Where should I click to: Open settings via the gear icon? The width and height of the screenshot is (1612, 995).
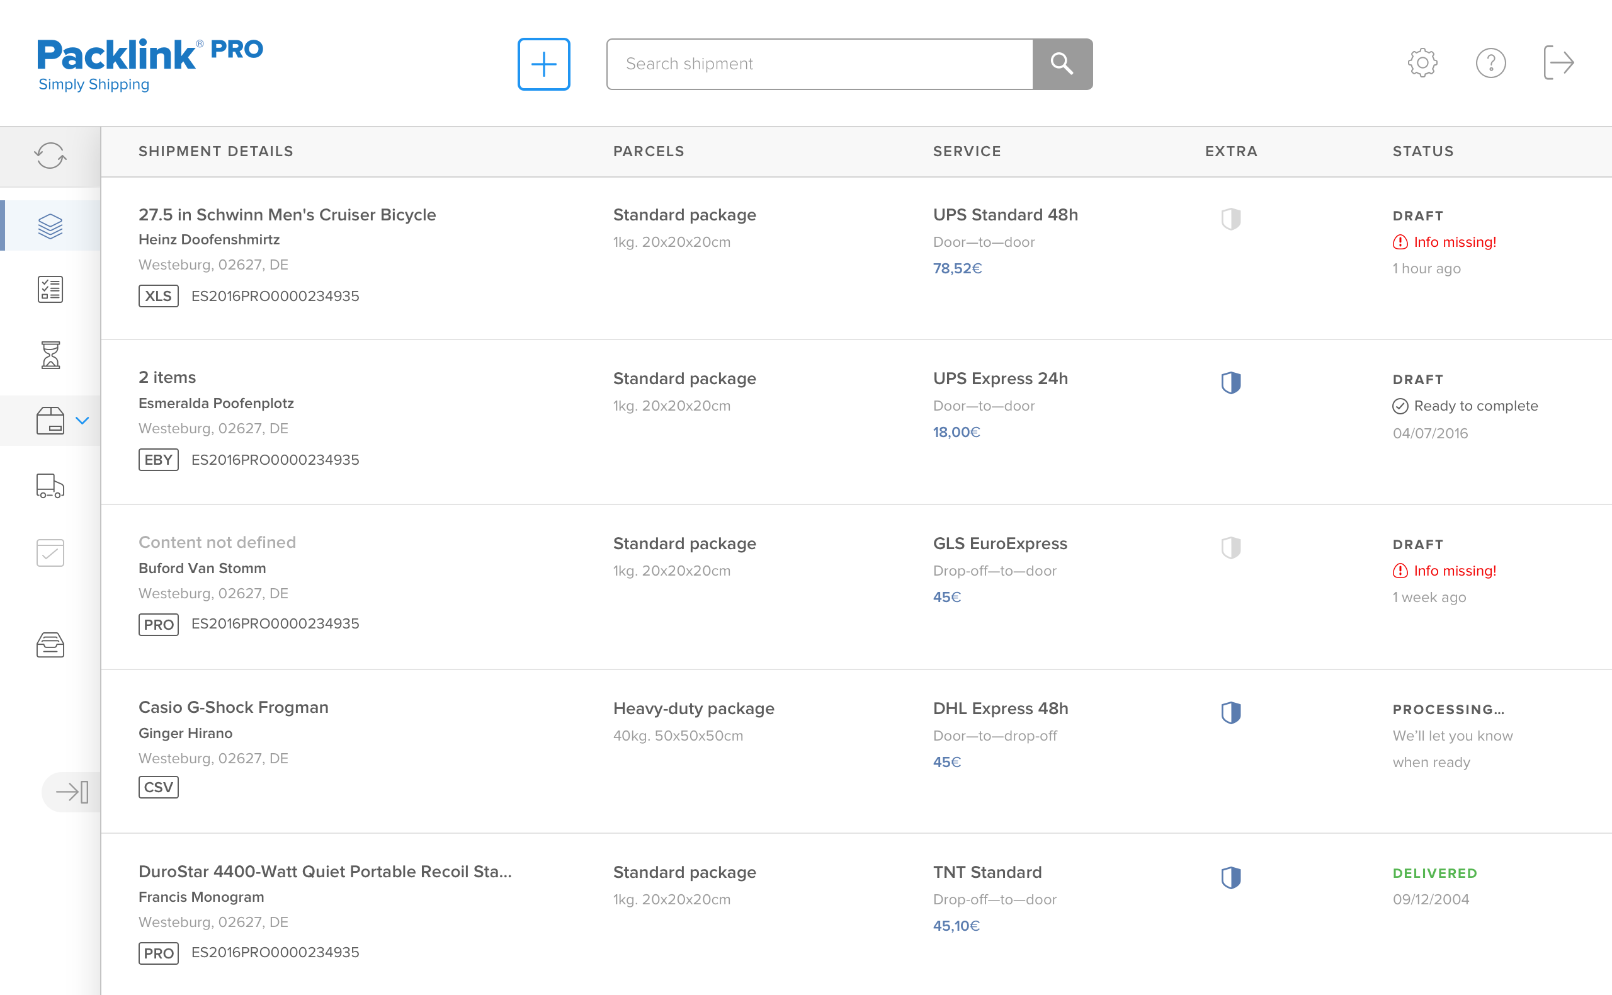click(x=1422, y=63)
